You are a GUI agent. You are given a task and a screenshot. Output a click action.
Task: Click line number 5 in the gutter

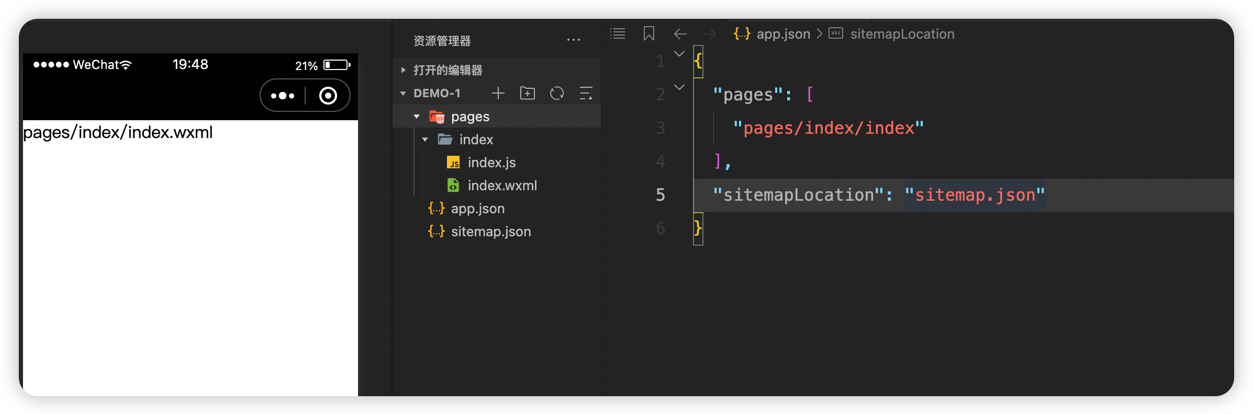tap(661, 195)
